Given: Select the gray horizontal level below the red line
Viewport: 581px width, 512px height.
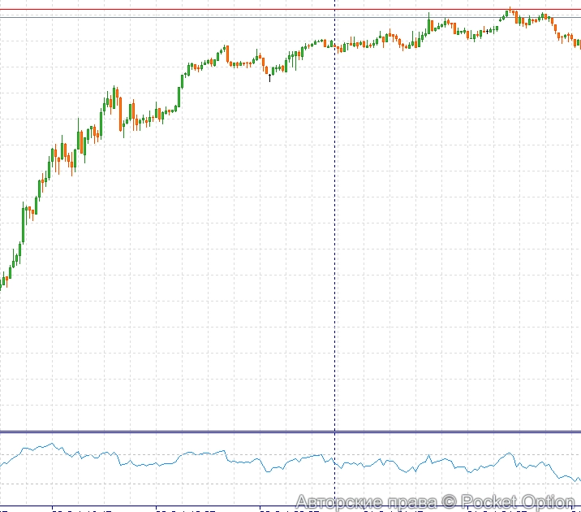Looking at the screenshot, I should 243,17.
